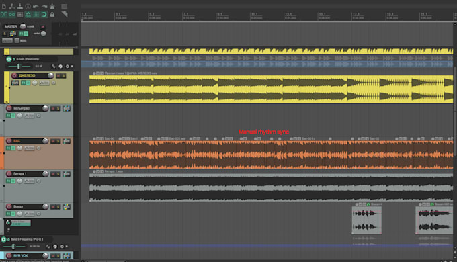
Task: Solo the Гитара 1 track
Action: click(58, 174)
